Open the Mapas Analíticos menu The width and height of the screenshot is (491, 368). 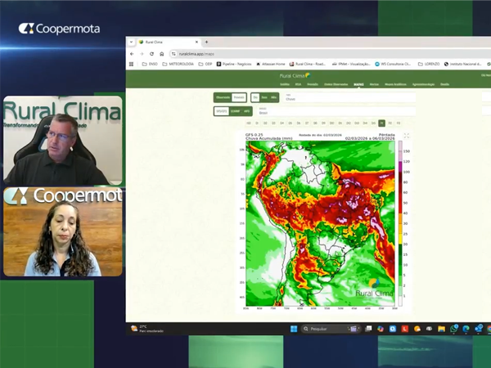395,84
